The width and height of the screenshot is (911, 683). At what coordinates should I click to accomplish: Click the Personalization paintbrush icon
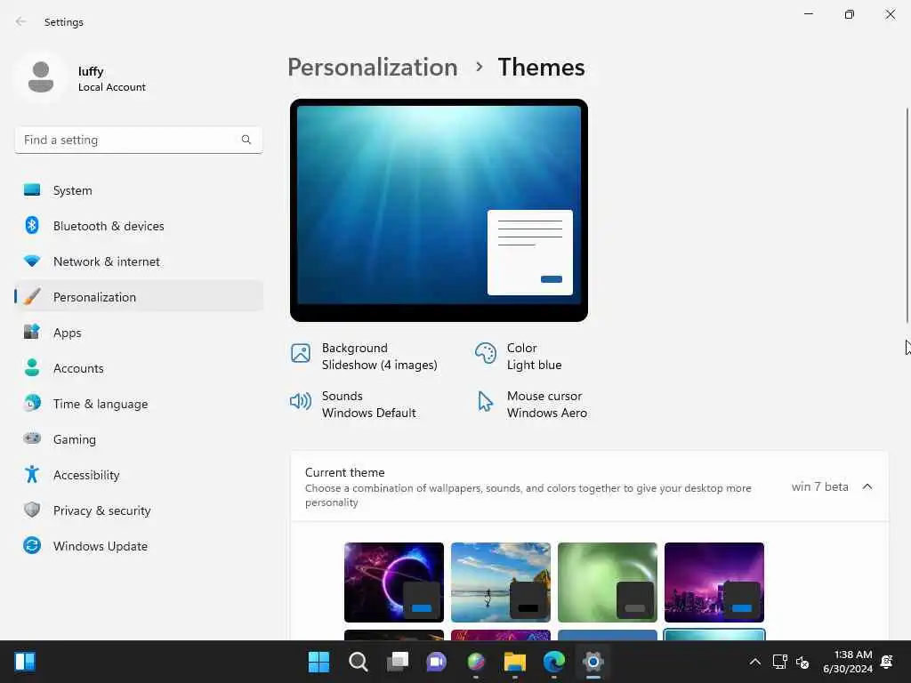(x=32, y=297)
